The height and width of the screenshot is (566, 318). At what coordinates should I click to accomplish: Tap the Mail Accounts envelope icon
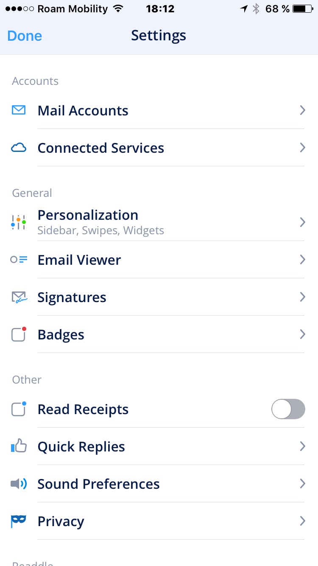pyautogui.click(x=19, y=111)
